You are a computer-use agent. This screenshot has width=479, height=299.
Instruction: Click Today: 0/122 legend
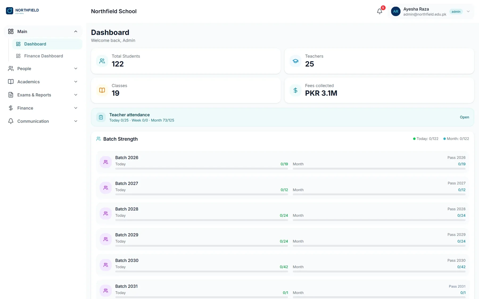click(x=426, y=139)
